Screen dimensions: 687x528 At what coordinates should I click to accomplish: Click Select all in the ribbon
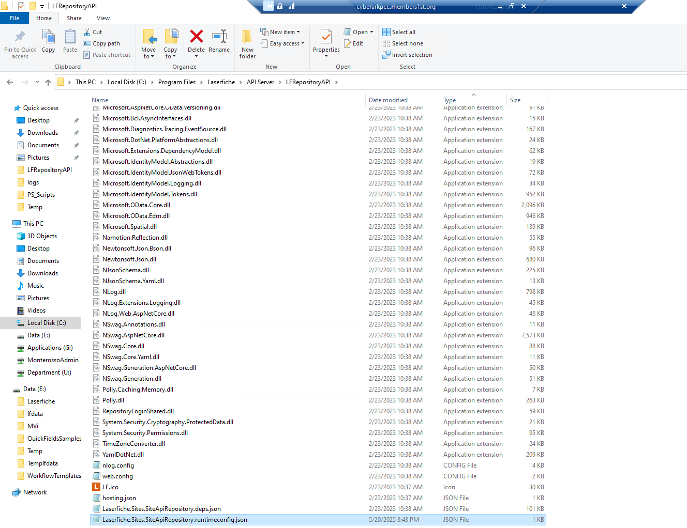(399, 32)
